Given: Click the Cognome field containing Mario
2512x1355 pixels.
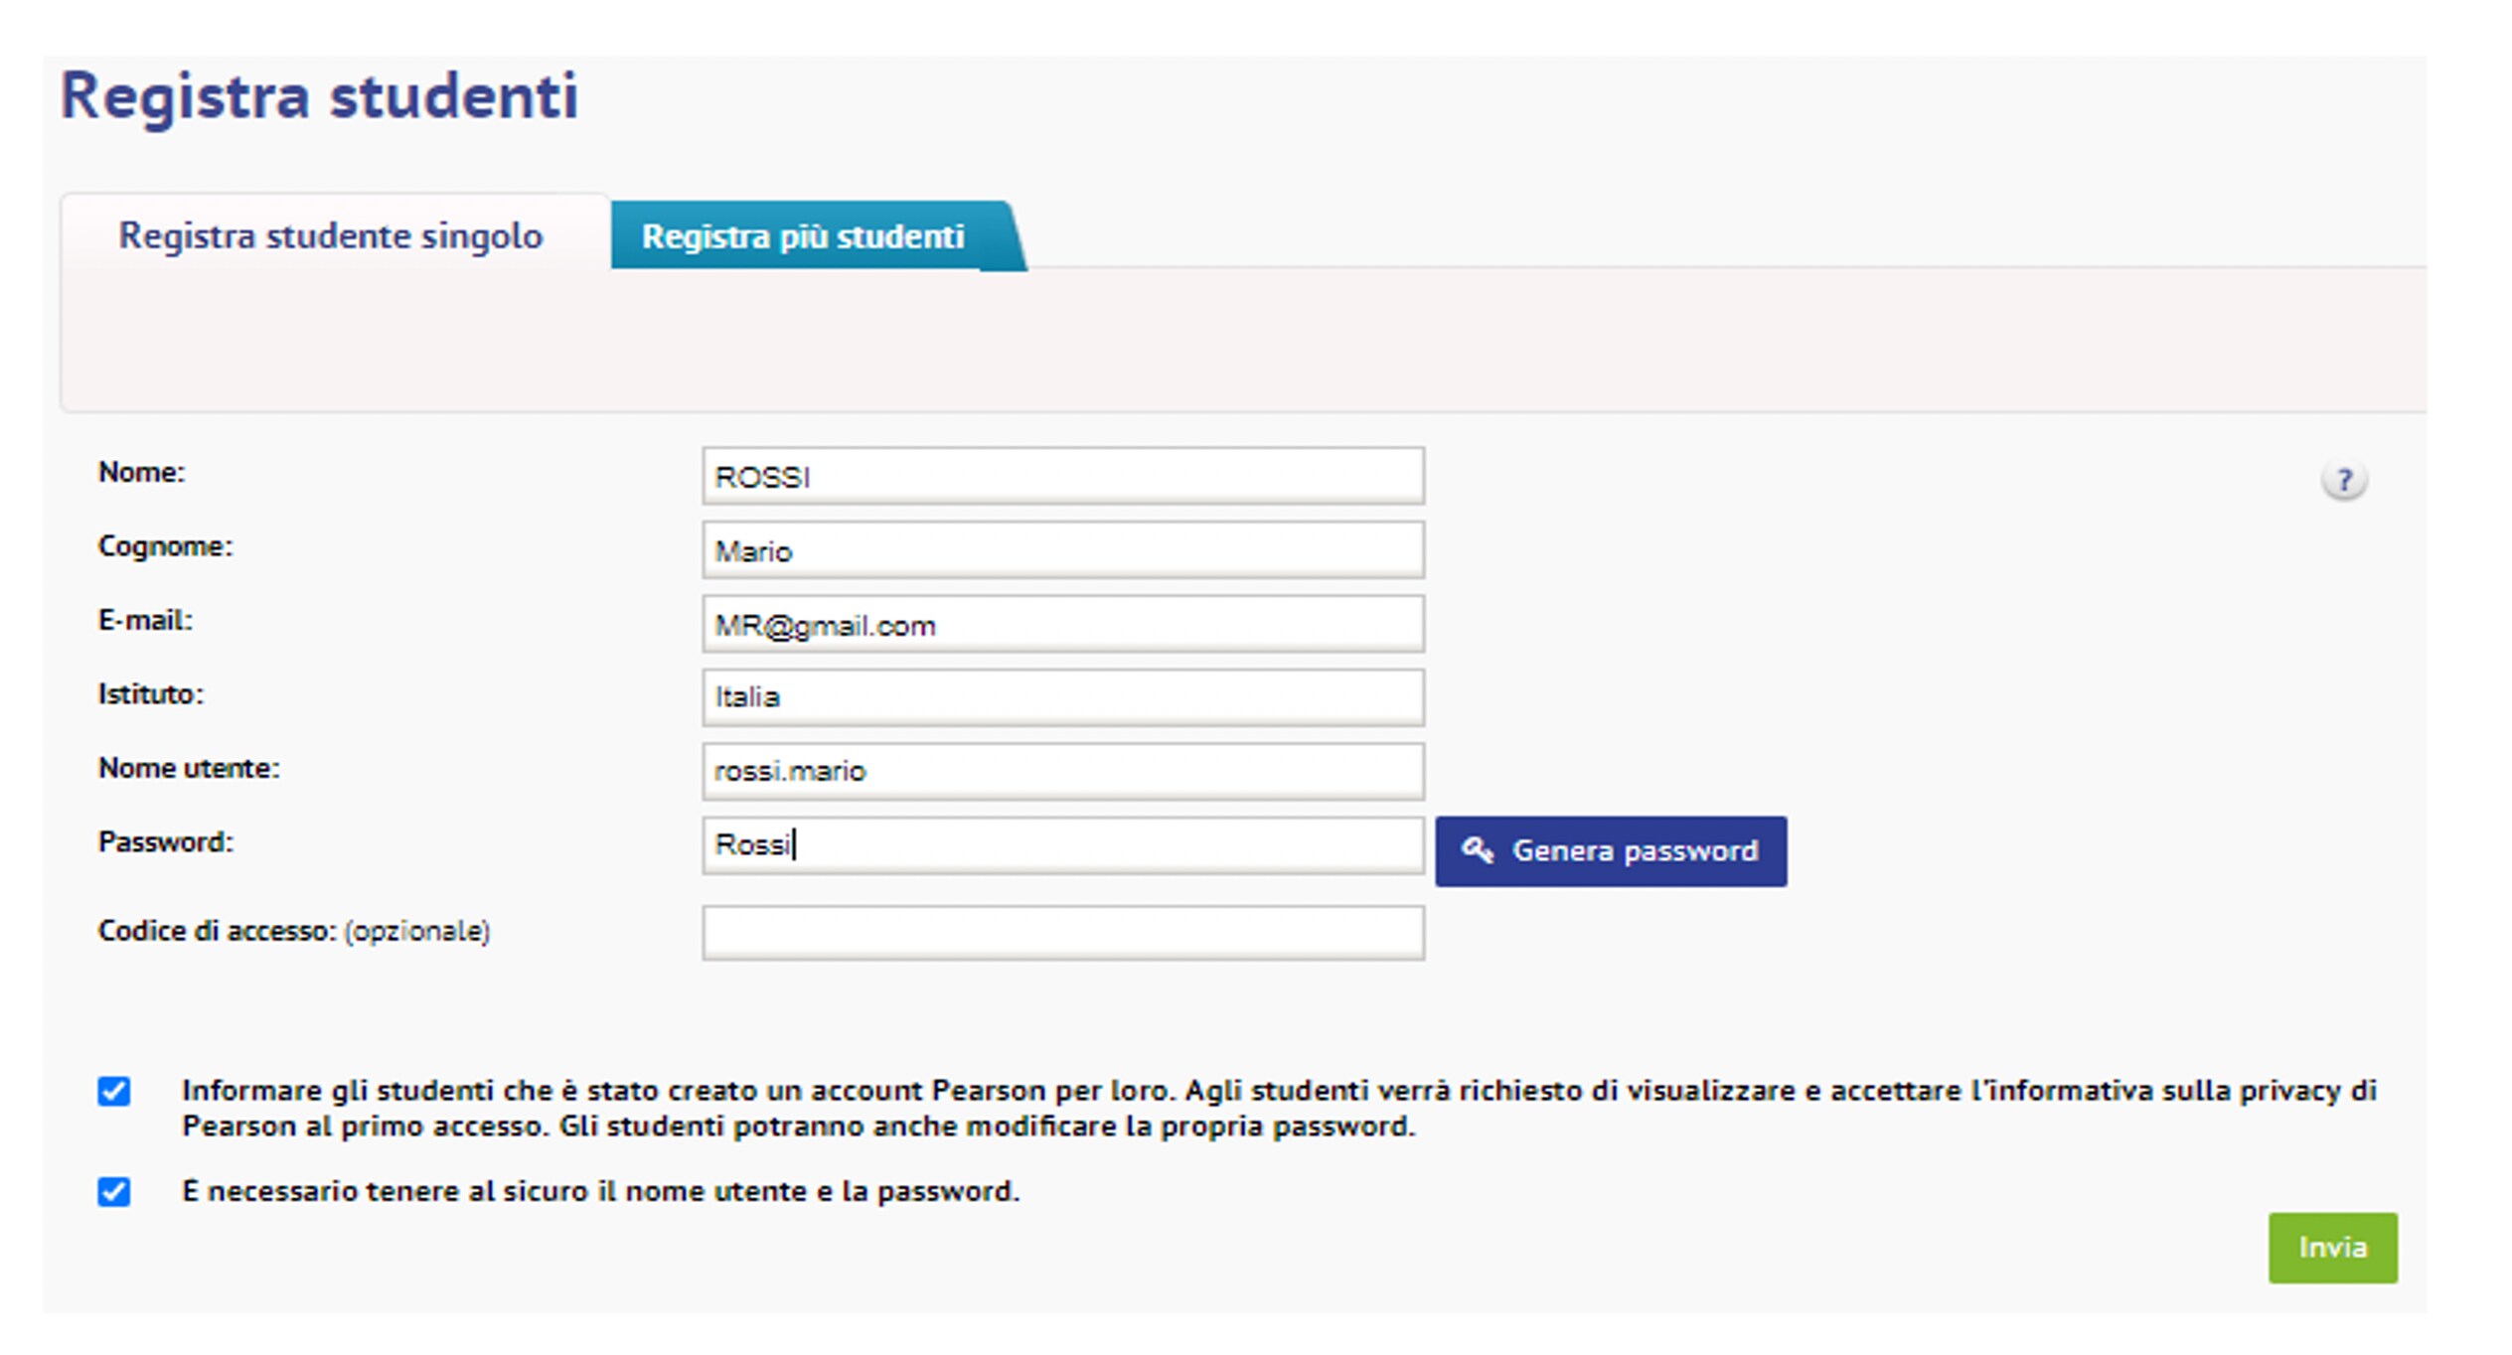Looking at the screenshot, I should tap(1062, 550).
